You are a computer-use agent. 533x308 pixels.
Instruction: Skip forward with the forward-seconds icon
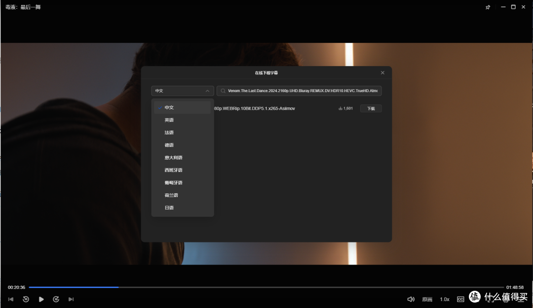(x=56, y=299)
